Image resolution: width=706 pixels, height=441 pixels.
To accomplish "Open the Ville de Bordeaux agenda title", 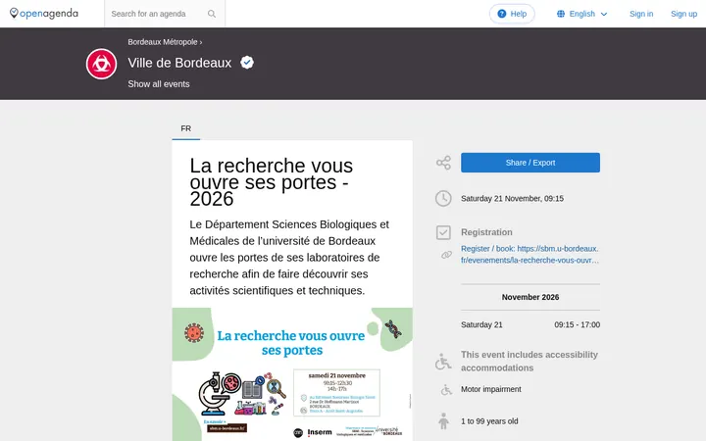I will (x=179, y=63).
